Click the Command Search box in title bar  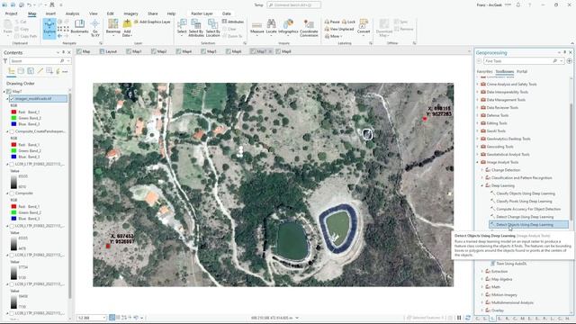coord(294,5)
